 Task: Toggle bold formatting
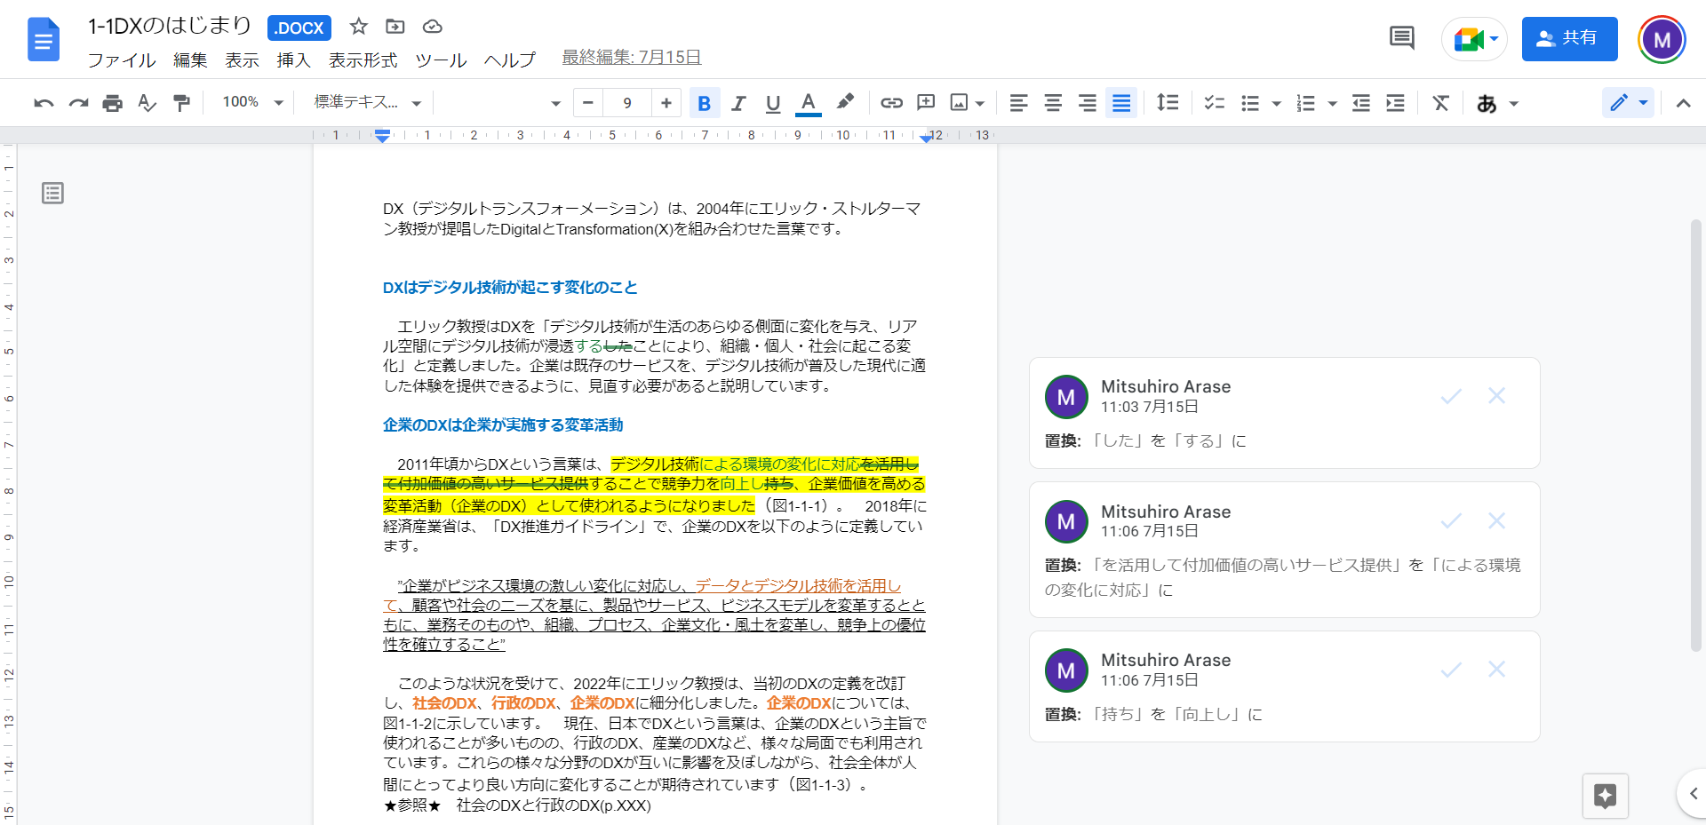tap(704, 103)
